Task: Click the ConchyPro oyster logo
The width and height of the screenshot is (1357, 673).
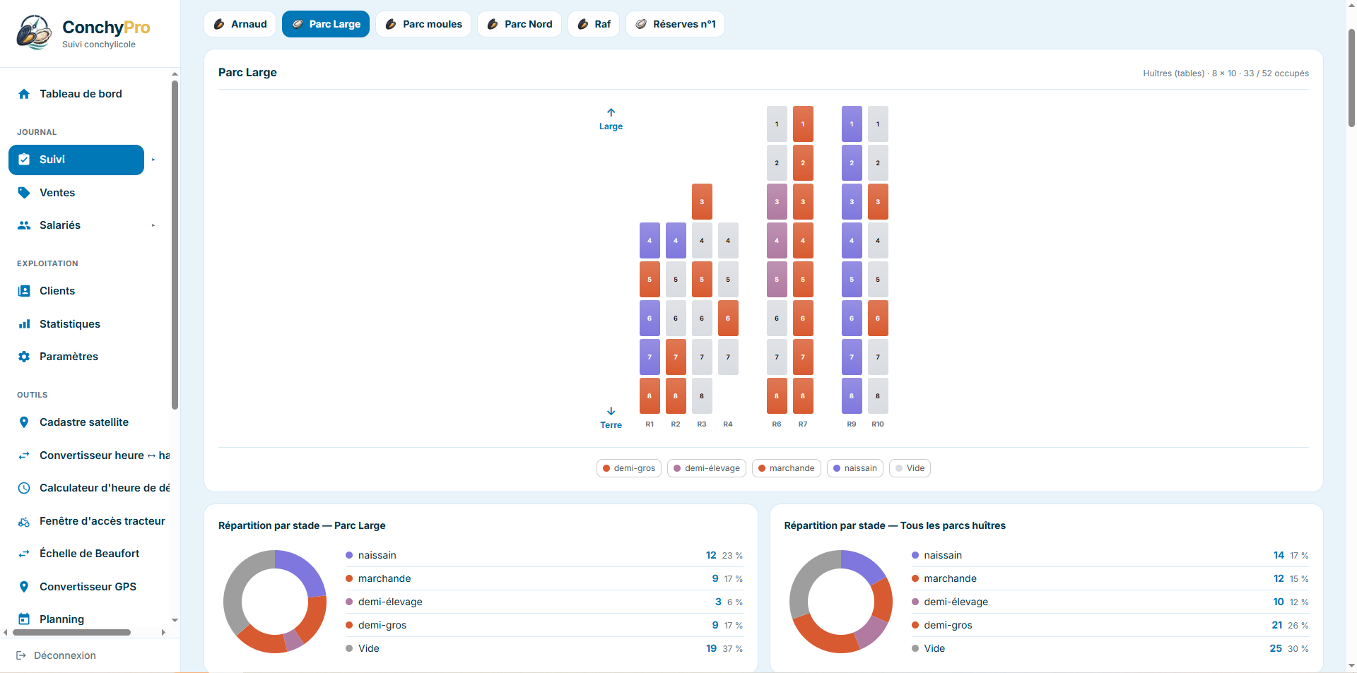Action: (35, 32)
